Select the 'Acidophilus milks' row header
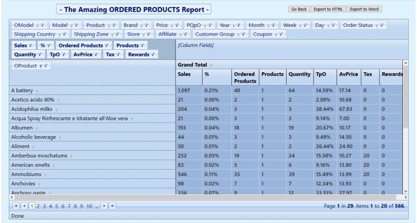Image resolution: width=417 pixels, height=223 pixels. (x=92, y=109)
